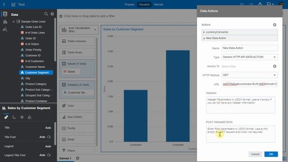This screenshot has width=288, height=162.
Task: Change the Legend Title Font Auto setting
Action: (42, 155)
